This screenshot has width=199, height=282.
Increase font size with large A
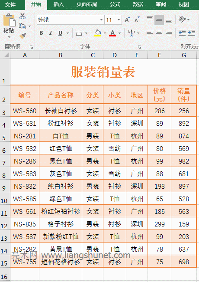[127, 20]
